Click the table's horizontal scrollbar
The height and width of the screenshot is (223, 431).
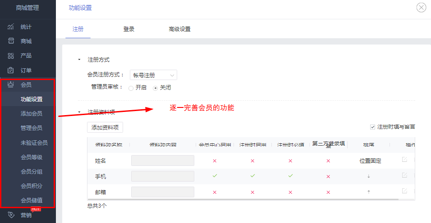(243, 200)
